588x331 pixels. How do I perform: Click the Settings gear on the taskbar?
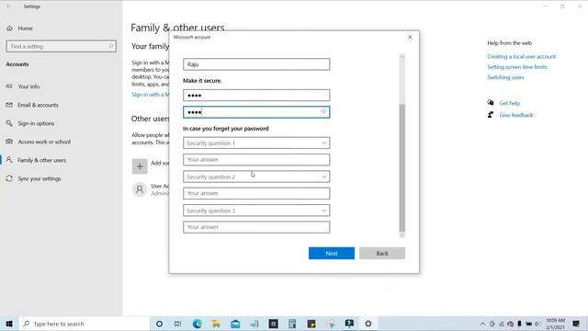(368, 324)
